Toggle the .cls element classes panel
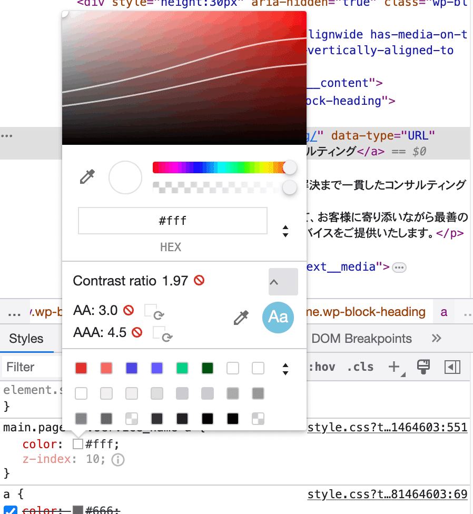 (x=360, y=367)
